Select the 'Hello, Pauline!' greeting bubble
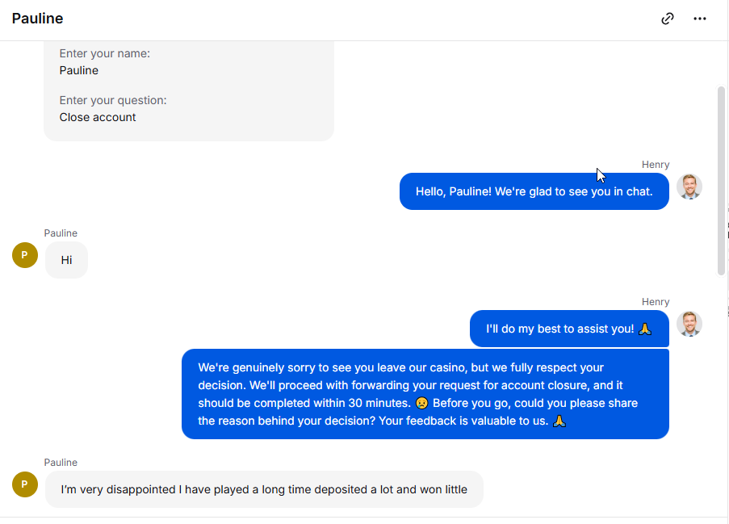729x524 pixels. (534, 191)
